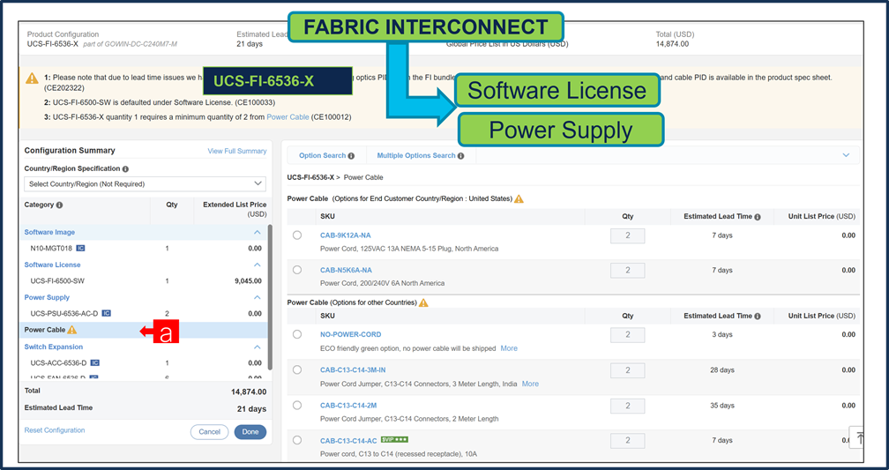
Task: Collapse the Switch Expansion section
Action: (x=258, y=347)
